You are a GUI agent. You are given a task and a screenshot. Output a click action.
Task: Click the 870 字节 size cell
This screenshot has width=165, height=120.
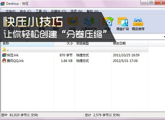pos(66,55)
